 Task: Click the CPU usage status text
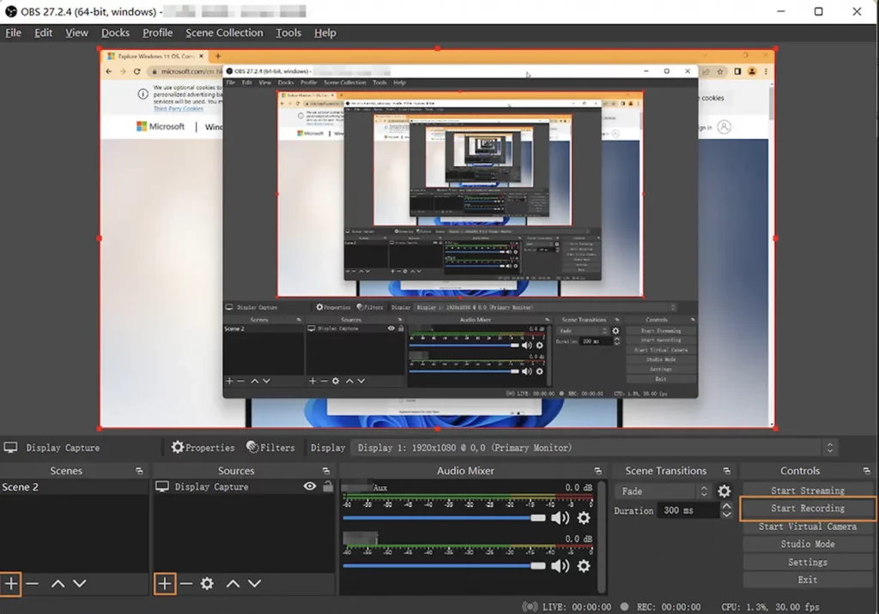[770, 607]
